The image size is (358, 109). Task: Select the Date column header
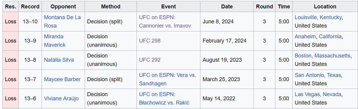point(227,7)
